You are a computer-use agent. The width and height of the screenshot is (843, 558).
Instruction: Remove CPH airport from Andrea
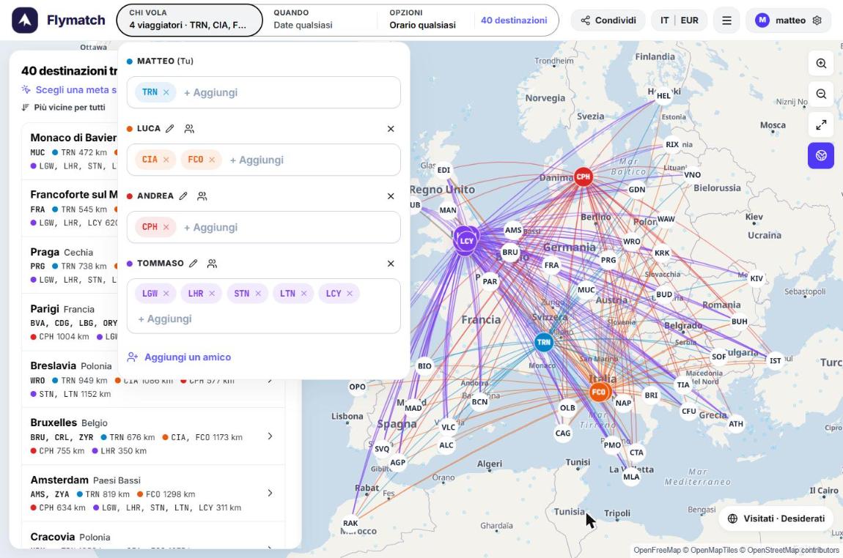coord(166,227)
